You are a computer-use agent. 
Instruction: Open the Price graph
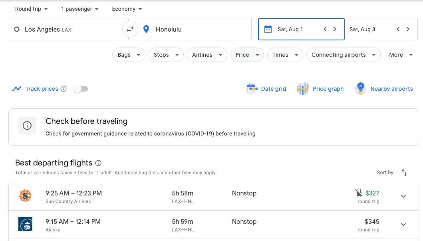click(321, 89)
